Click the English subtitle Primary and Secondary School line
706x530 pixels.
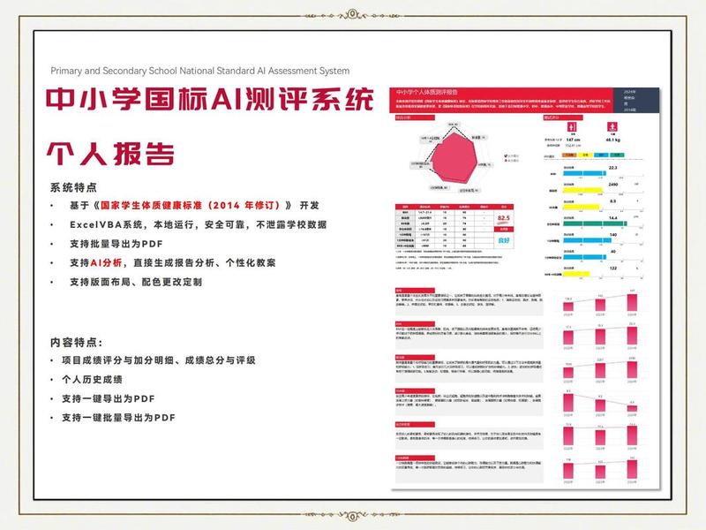[200, 71]
